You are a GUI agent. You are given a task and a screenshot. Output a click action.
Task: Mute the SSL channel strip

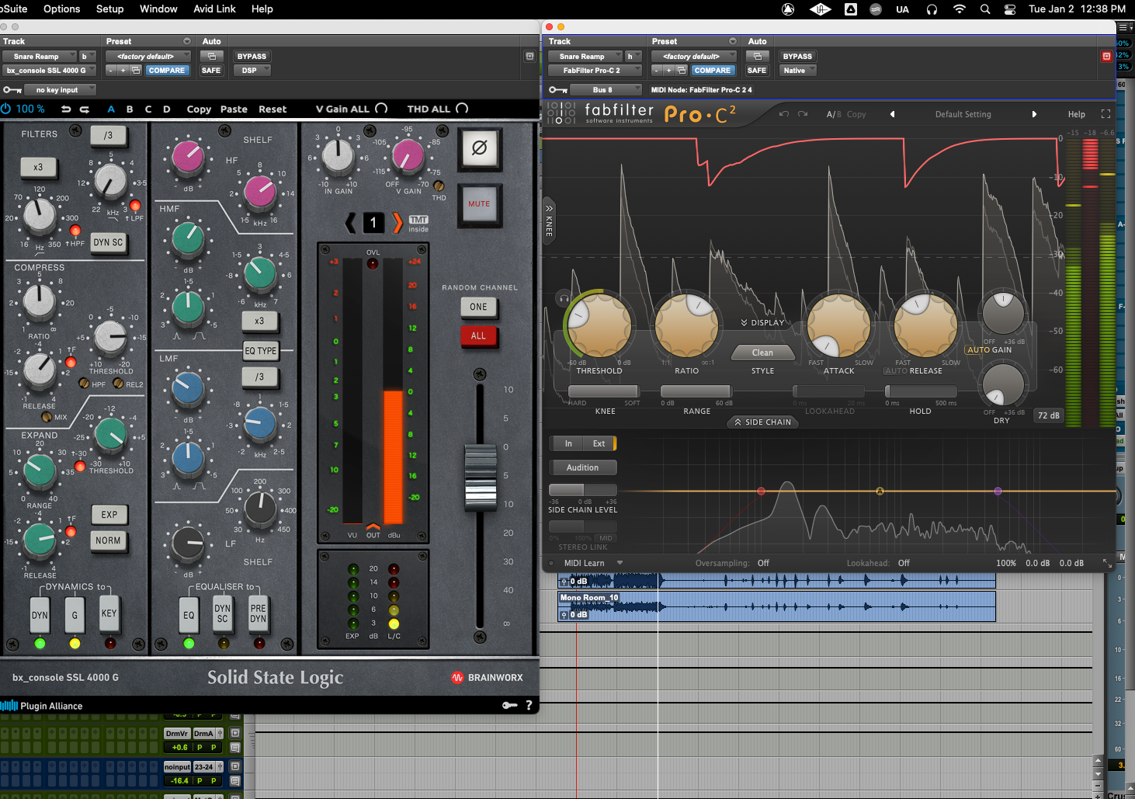479,204
